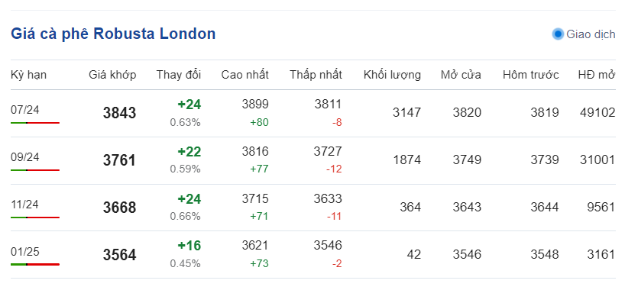Click the Thay đổi column header

coord(179,75)
